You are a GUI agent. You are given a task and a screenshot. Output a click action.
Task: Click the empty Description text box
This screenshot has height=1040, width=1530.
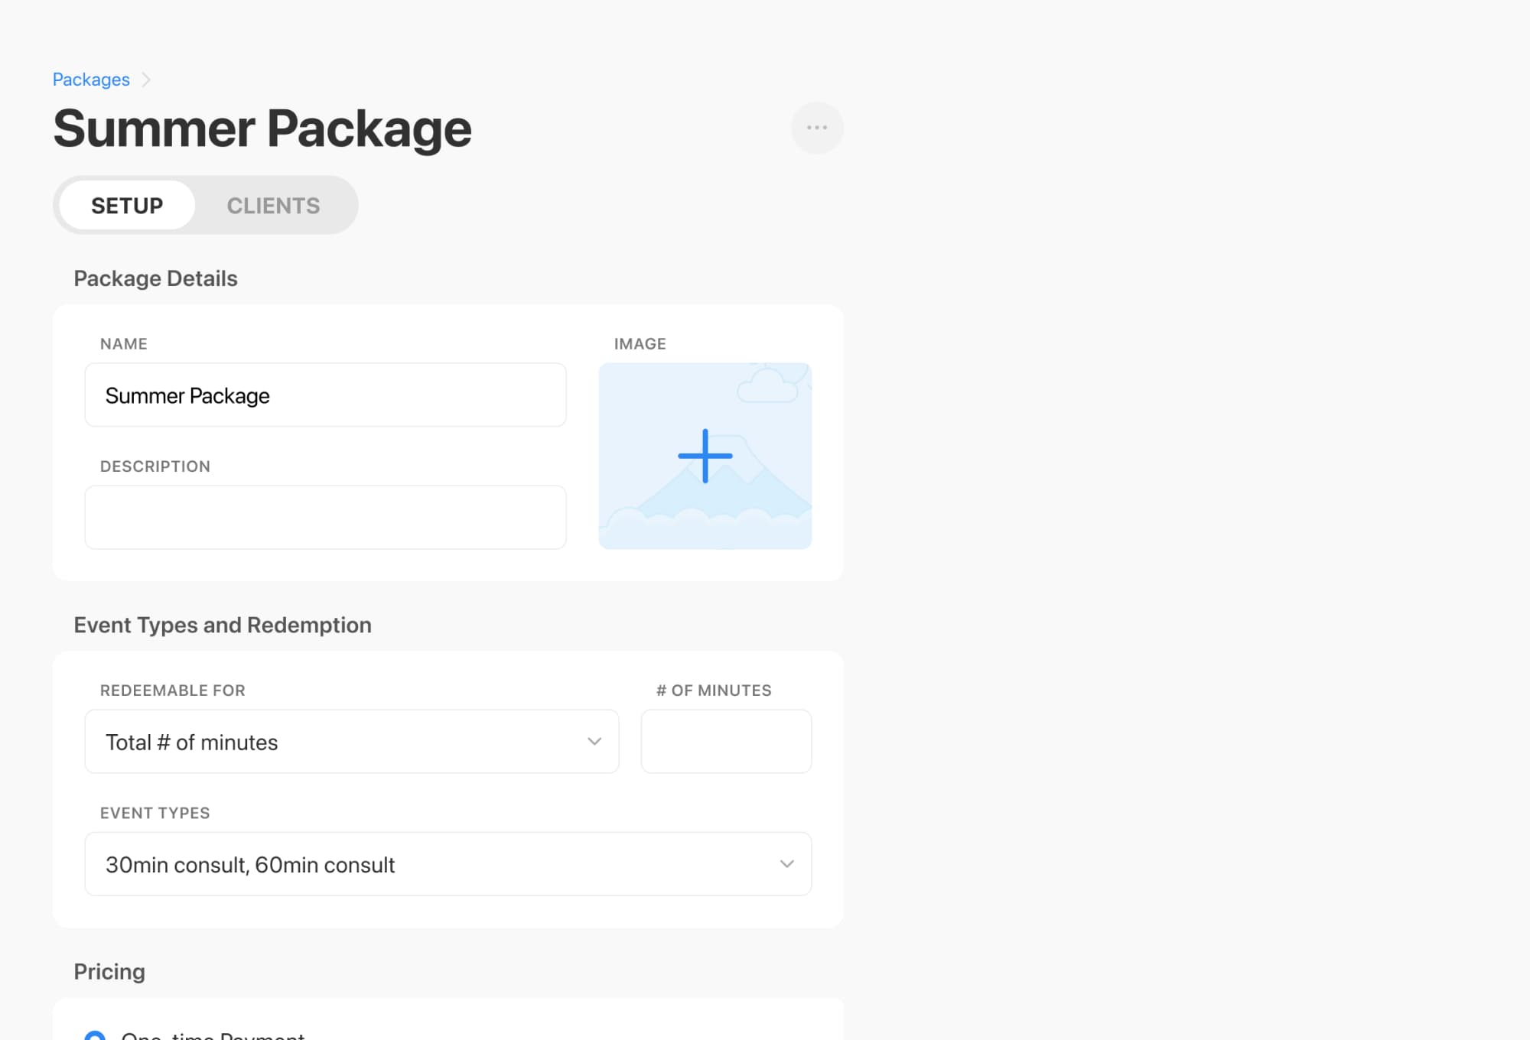pos(325,517)
